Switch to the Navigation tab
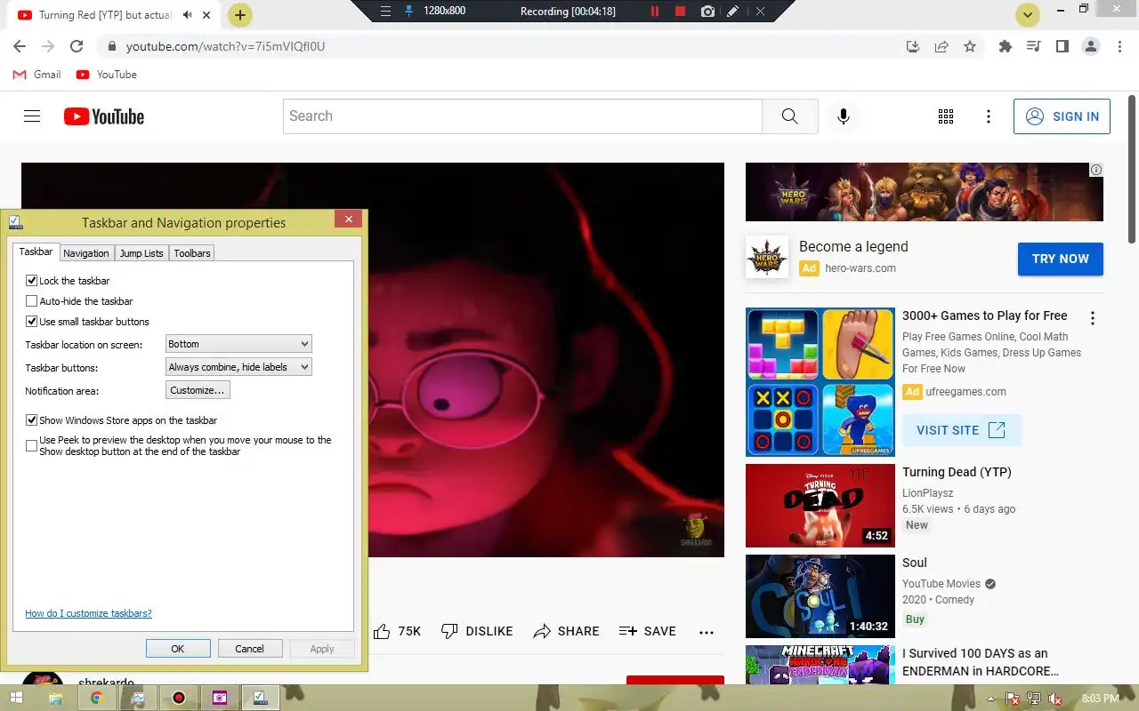This screenshot has height=711, width=1139. point(86,253)
